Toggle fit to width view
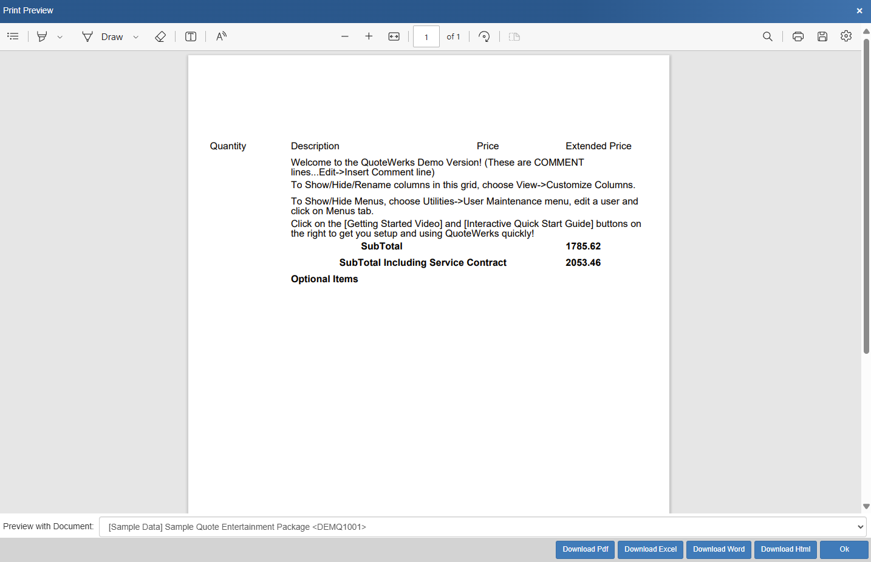This screenshot has height=562, width=871. click(394, 36)
